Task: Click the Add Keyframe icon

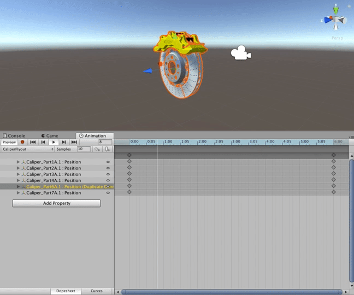Action: click(97, 149)
